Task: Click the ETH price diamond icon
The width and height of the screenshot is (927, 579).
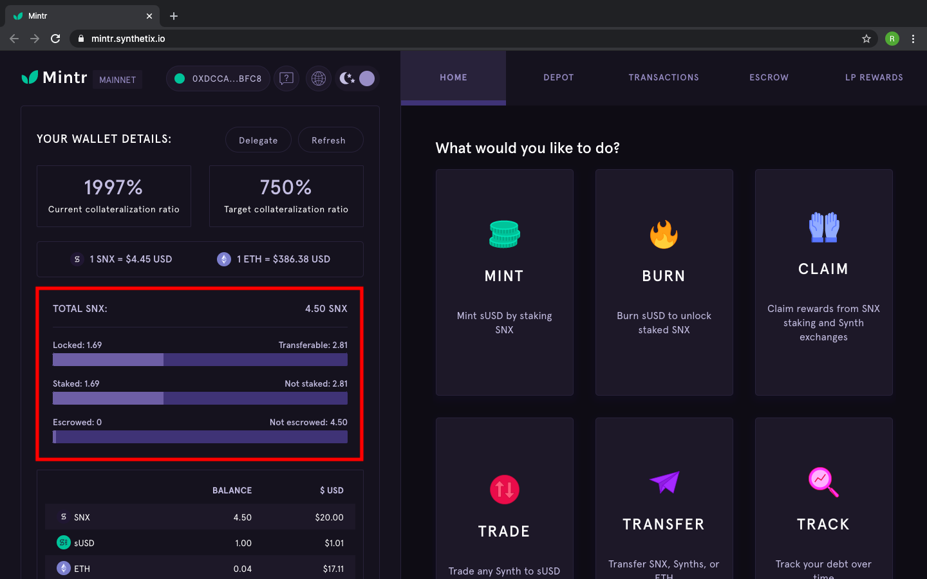Action: pyautogui.click(x=224, y=259)
